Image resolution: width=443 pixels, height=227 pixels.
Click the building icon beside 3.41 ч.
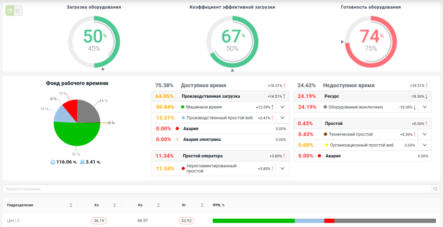(83, 162)
